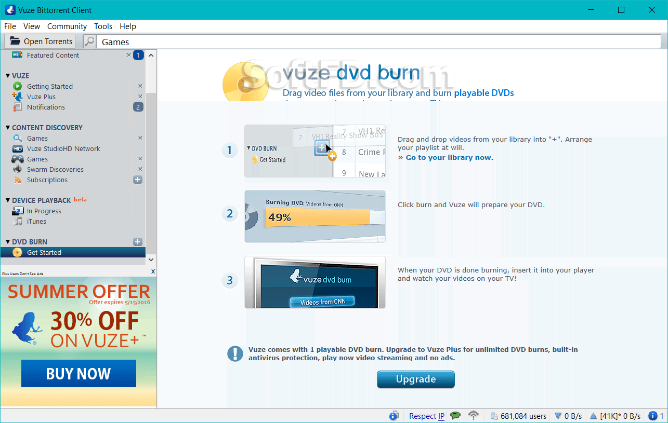Click the [41K]* 0 B/s upload text
Image resolution: width=668 pixels, height=423 pixels.
(620, 416)
